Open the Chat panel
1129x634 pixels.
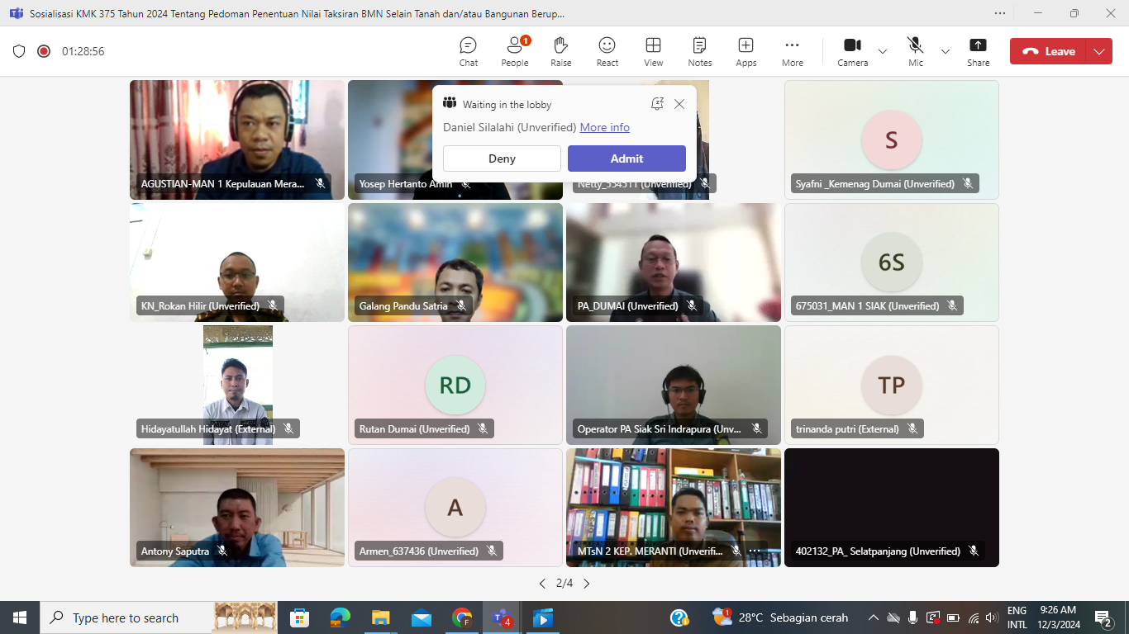click(x=468, y=51)
